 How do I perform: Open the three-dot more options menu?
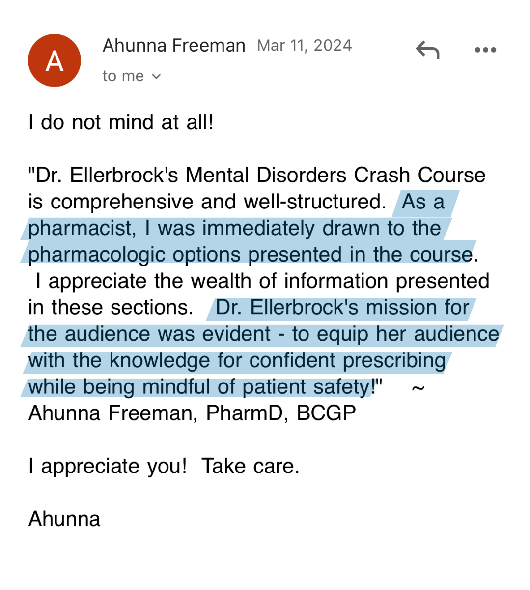485,50
